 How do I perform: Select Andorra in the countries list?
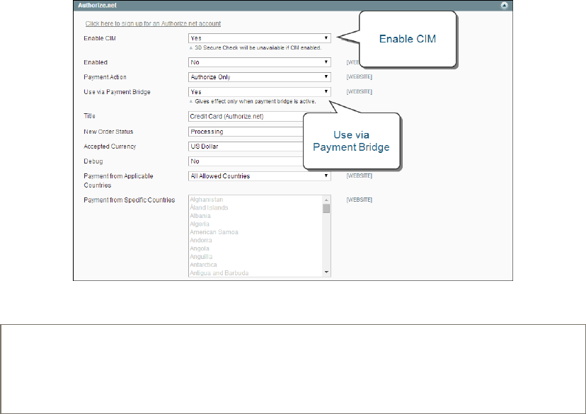(201, 240)
